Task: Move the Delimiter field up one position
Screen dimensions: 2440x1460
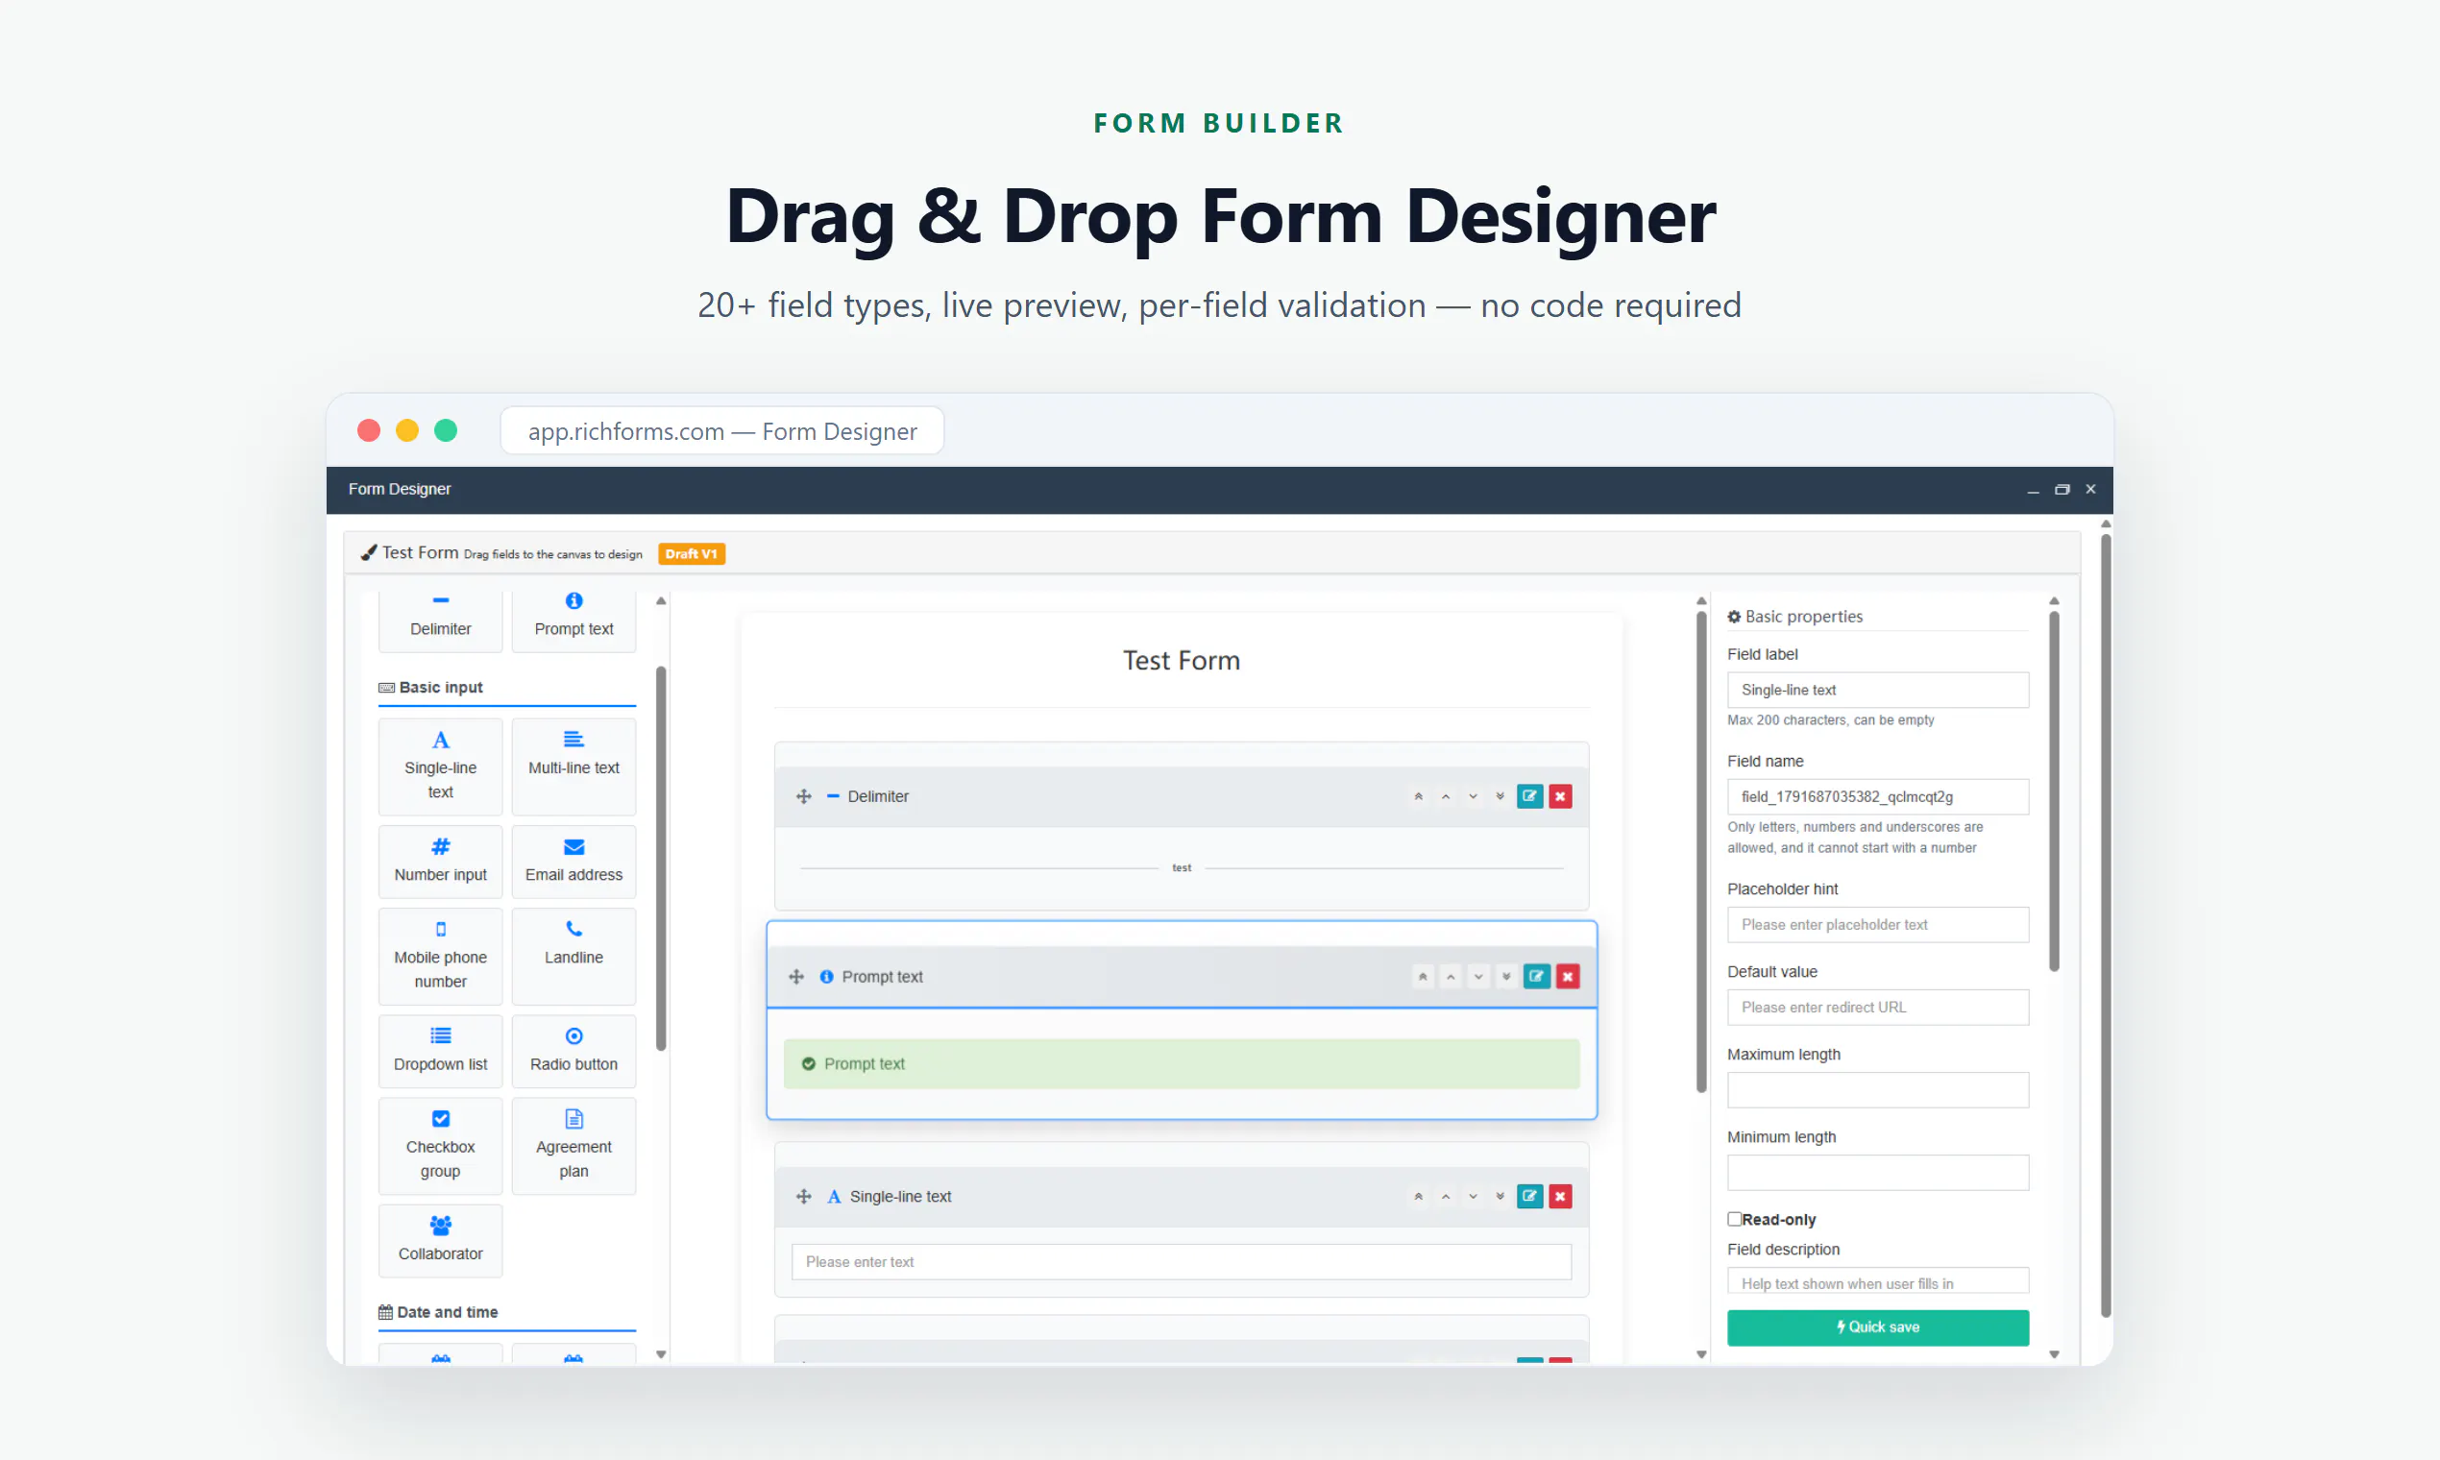Action: click(x=1446, y=796)
